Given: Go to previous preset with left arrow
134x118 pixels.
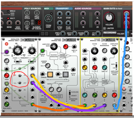Looking at the screenshot, I should pos(43,34).
